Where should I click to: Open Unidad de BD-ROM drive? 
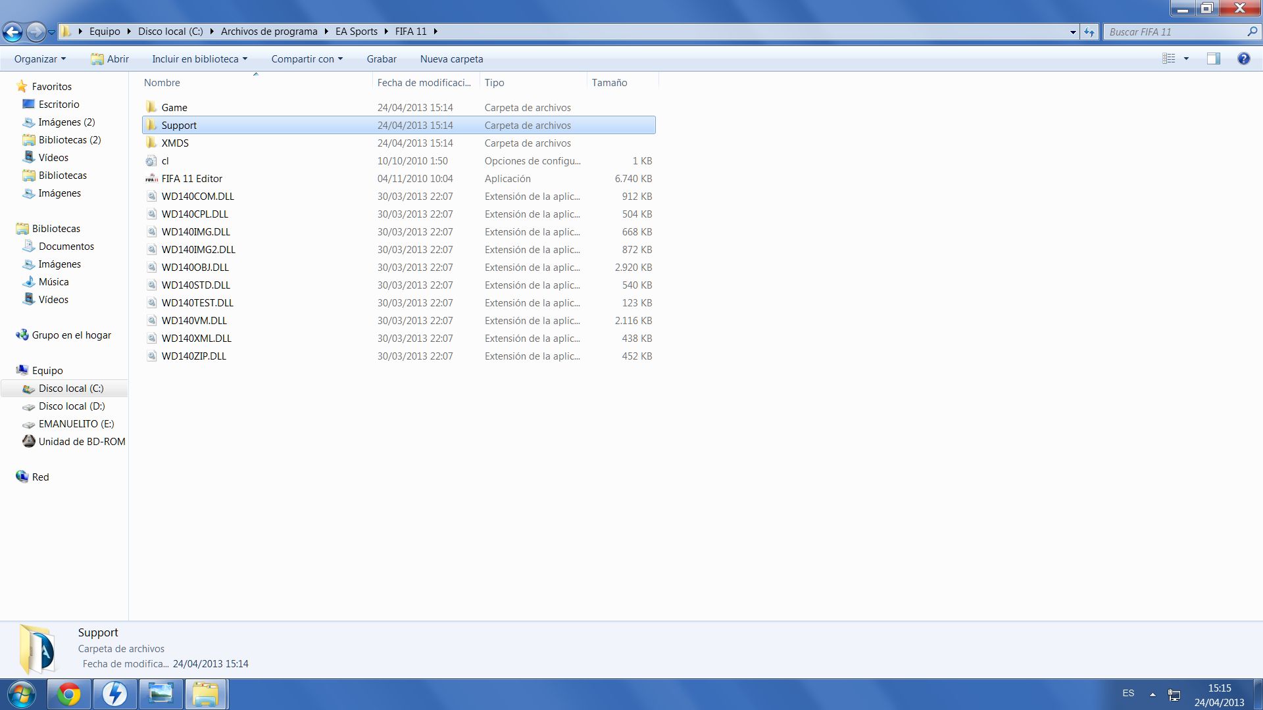[82, 441]
